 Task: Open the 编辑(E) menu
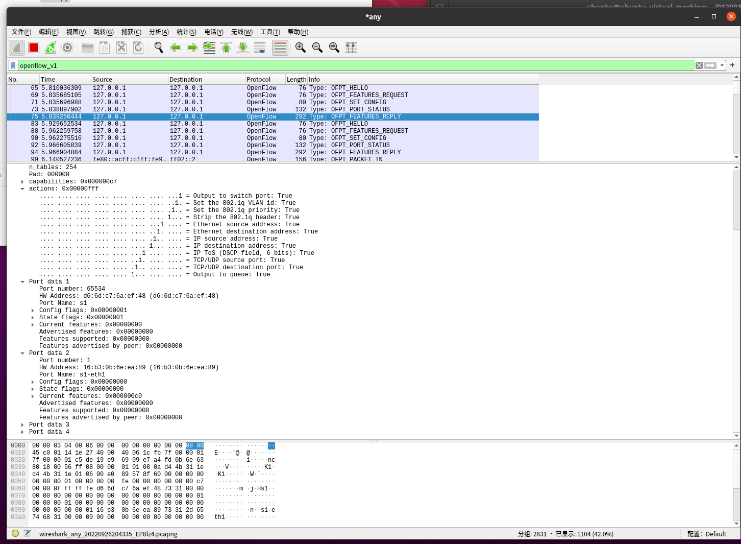point(49,32)
